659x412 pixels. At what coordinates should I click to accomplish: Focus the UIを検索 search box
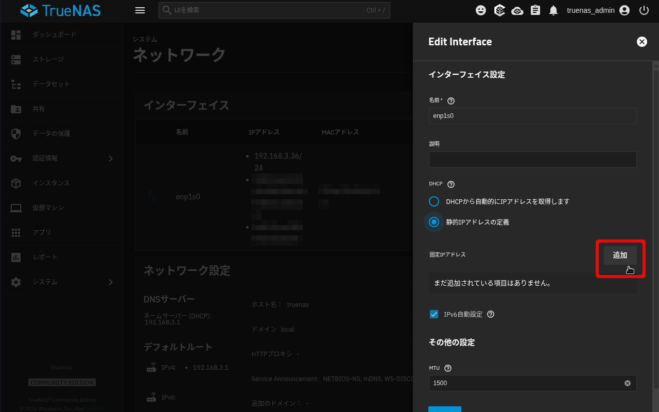pyautogui.click(x=274, y=10)
